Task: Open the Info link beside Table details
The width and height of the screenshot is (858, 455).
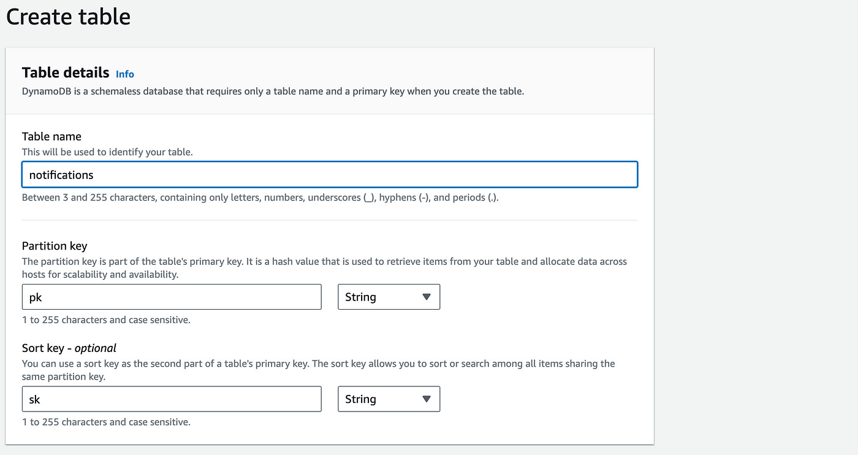Action: [125, 74]
